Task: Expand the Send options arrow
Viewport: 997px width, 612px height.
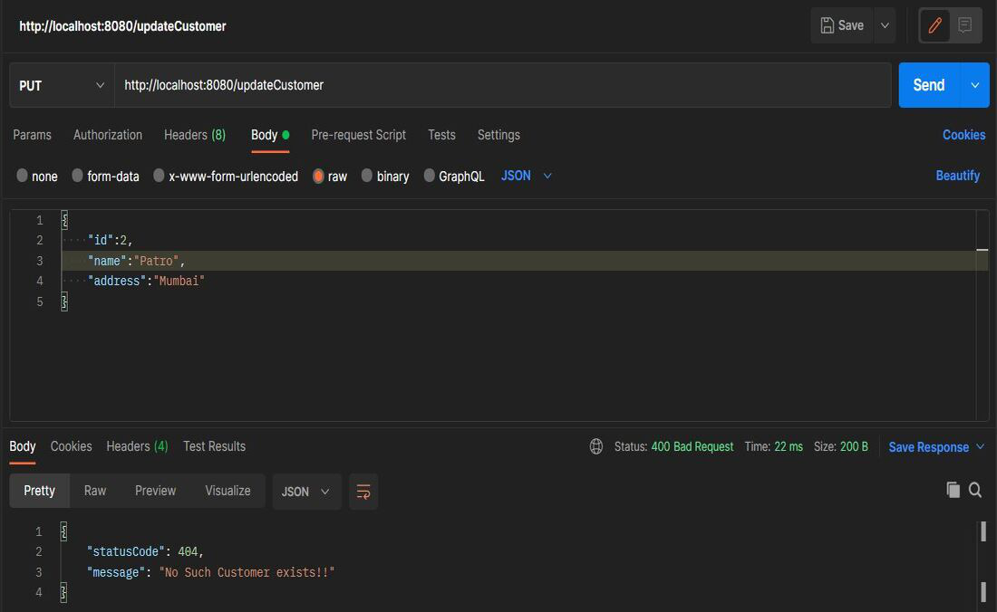Action: pyautogui.click(x=974, y=85)
